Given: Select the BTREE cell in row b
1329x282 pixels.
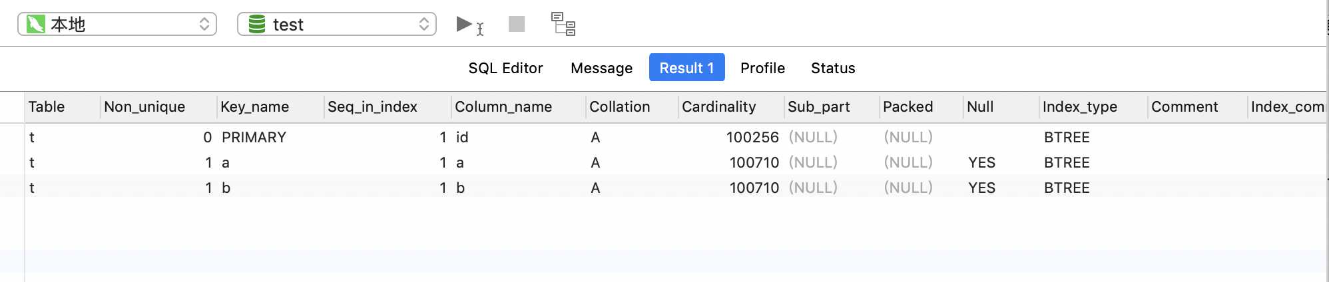Looking at the screenshot, I should pyautogui.click(x=1067, y=188).
